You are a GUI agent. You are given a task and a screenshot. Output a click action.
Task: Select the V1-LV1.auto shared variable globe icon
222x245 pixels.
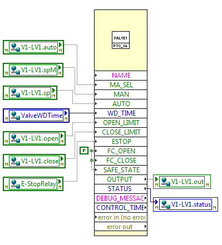click(15, 47)
